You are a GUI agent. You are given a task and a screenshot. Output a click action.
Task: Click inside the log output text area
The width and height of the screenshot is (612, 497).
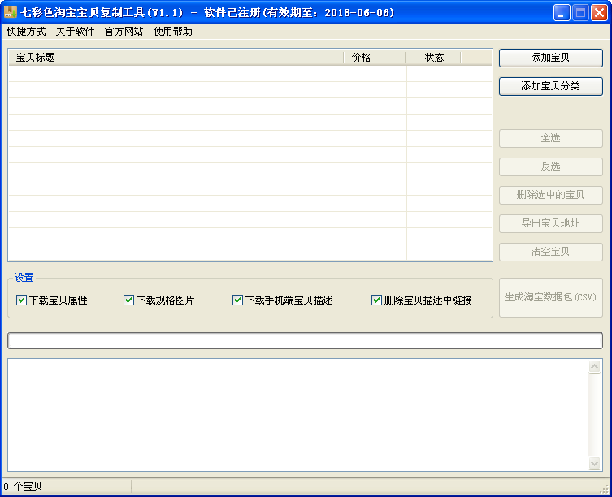(x=298, y=415)
